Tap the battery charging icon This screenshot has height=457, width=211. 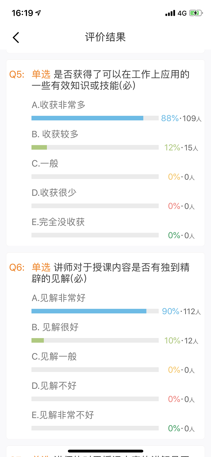click(196, 13)
